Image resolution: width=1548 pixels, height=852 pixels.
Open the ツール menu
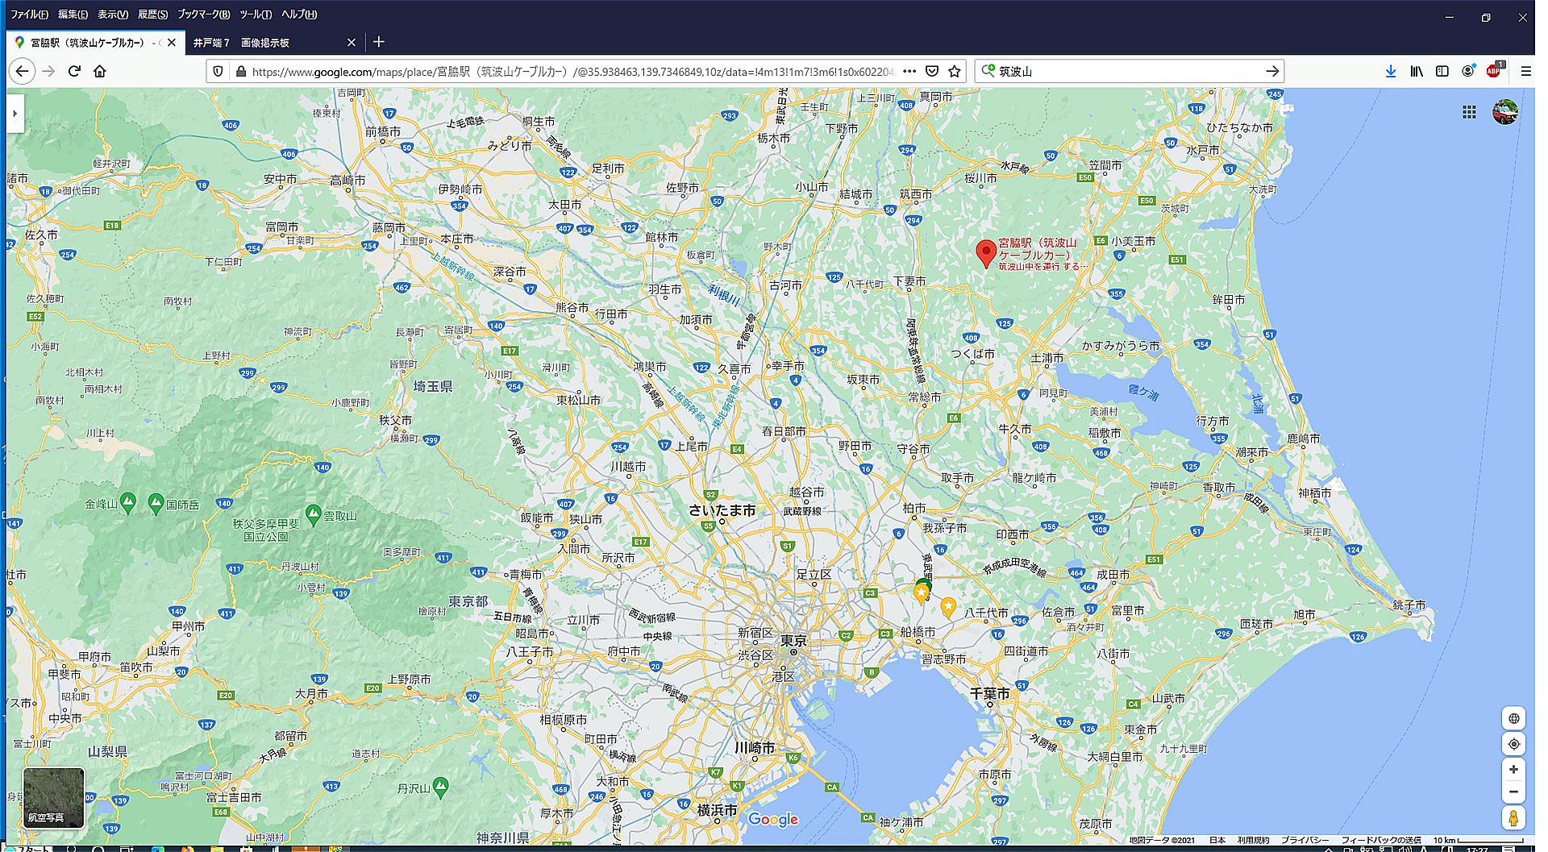[x=256, y=15]
